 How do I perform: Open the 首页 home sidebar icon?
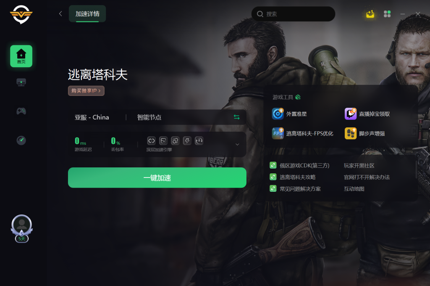pos(21,56)
